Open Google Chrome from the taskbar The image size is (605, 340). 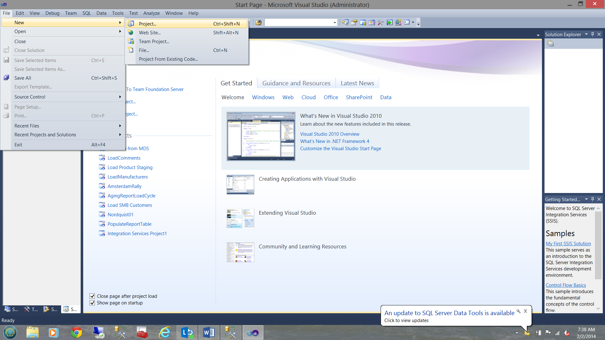point(76,332)
